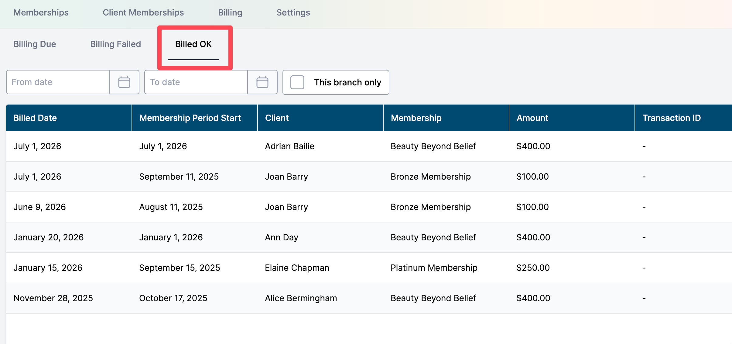Focus the From date input field
The width and height of the screenshot is (732, 344).
tap(58, 82)
